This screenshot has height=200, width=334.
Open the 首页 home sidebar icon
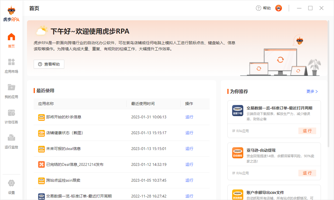[11, 37]
